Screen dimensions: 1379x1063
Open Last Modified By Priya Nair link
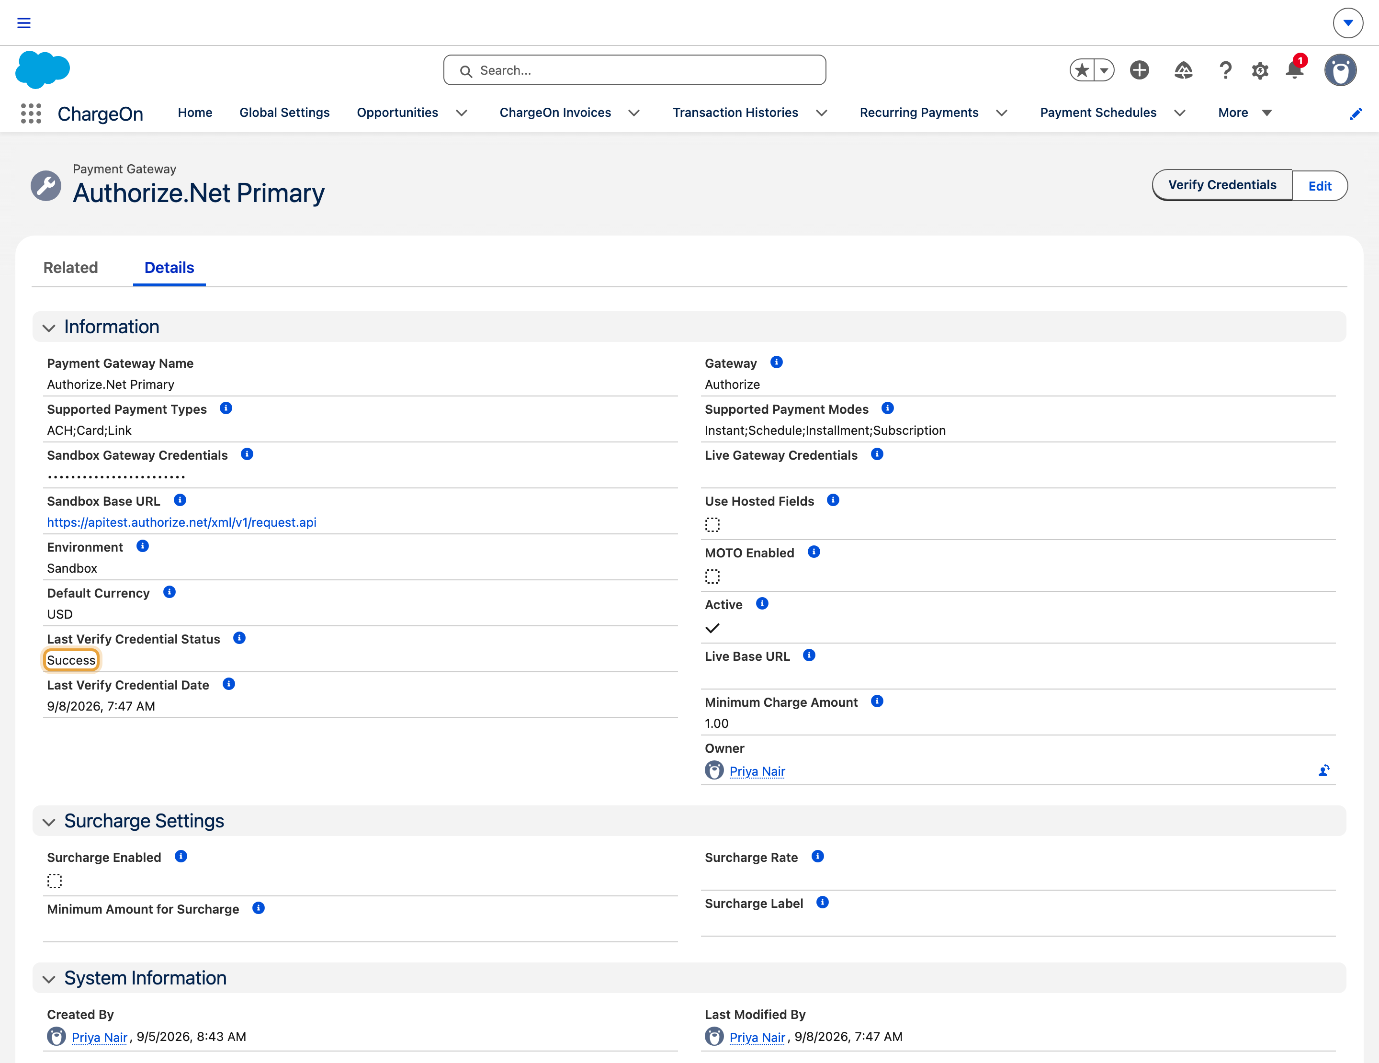point(757,1037)
